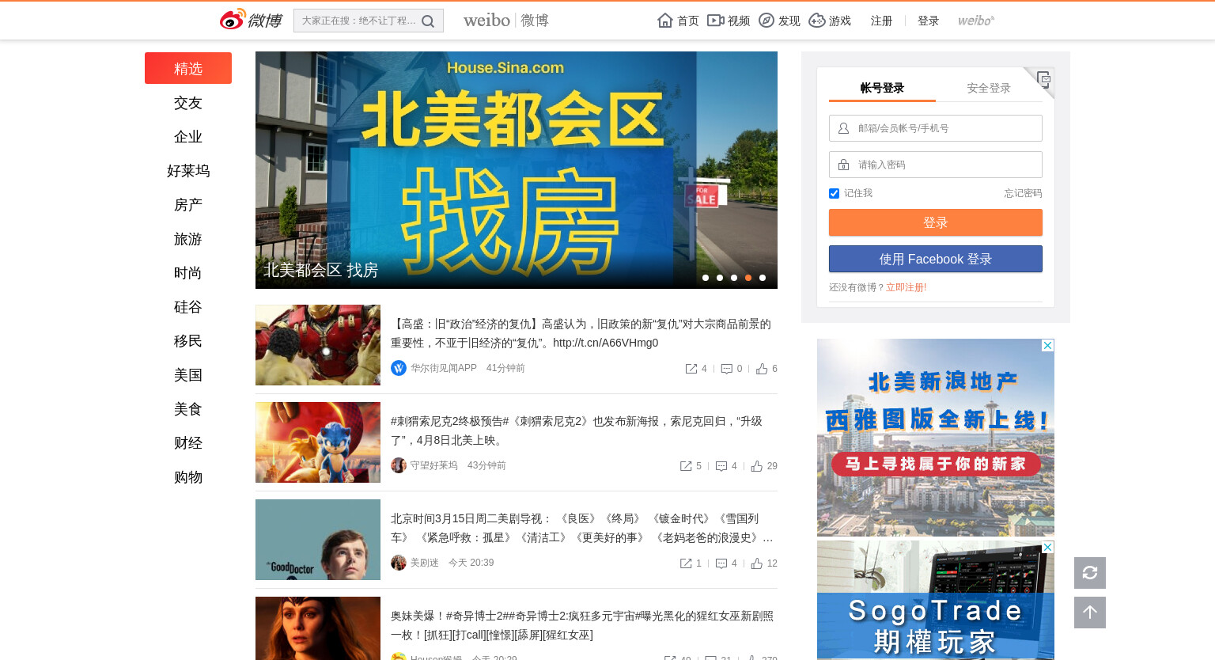Click the back-to-top arrow icon
Viewport: 1215px width, 660px height.
point(1090,613)
